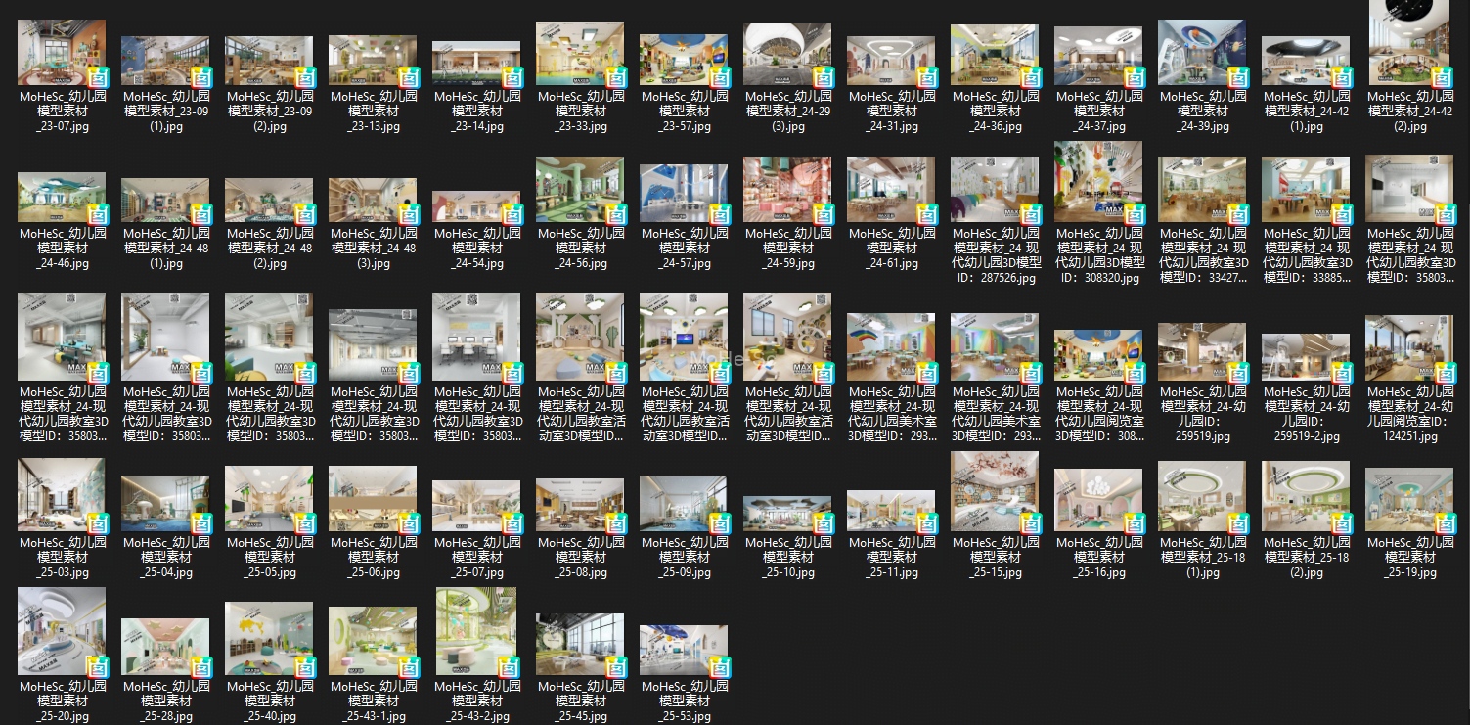Select the 24-42 (2).jpg file

1409,44
